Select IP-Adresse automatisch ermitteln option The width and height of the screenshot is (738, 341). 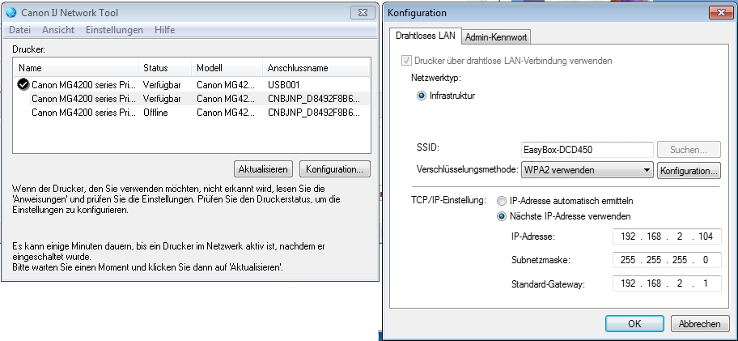pos(502,201)
